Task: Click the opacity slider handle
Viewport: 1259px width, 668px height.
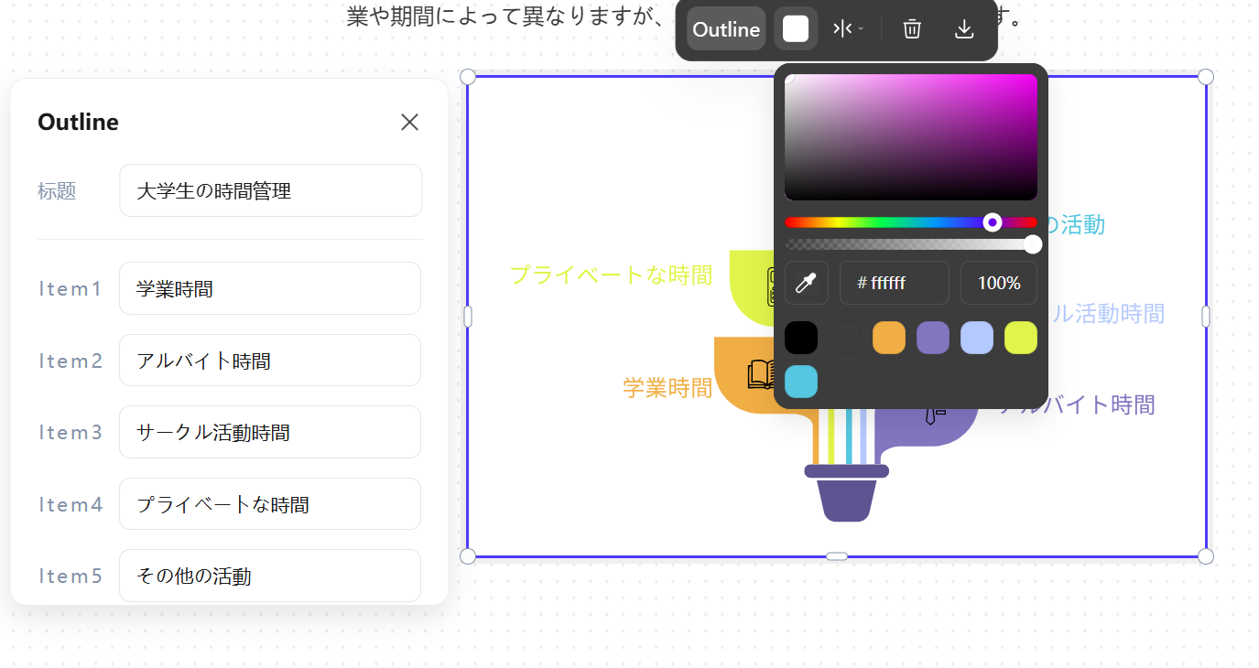Action: [x=1033, y=244]
